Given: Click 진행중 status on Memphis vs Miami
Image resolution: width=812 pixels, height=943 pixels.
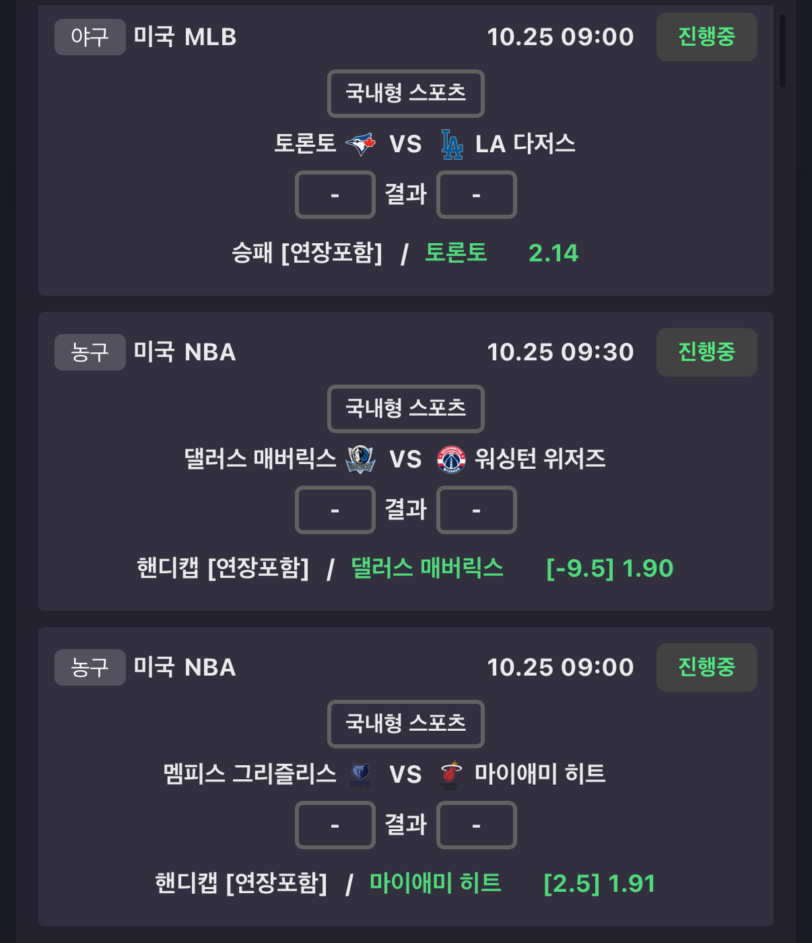Looking at the screenshot, I should (706, 668).
